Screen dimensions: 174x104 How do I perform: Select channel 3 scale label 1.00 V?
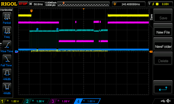(66, 101)
